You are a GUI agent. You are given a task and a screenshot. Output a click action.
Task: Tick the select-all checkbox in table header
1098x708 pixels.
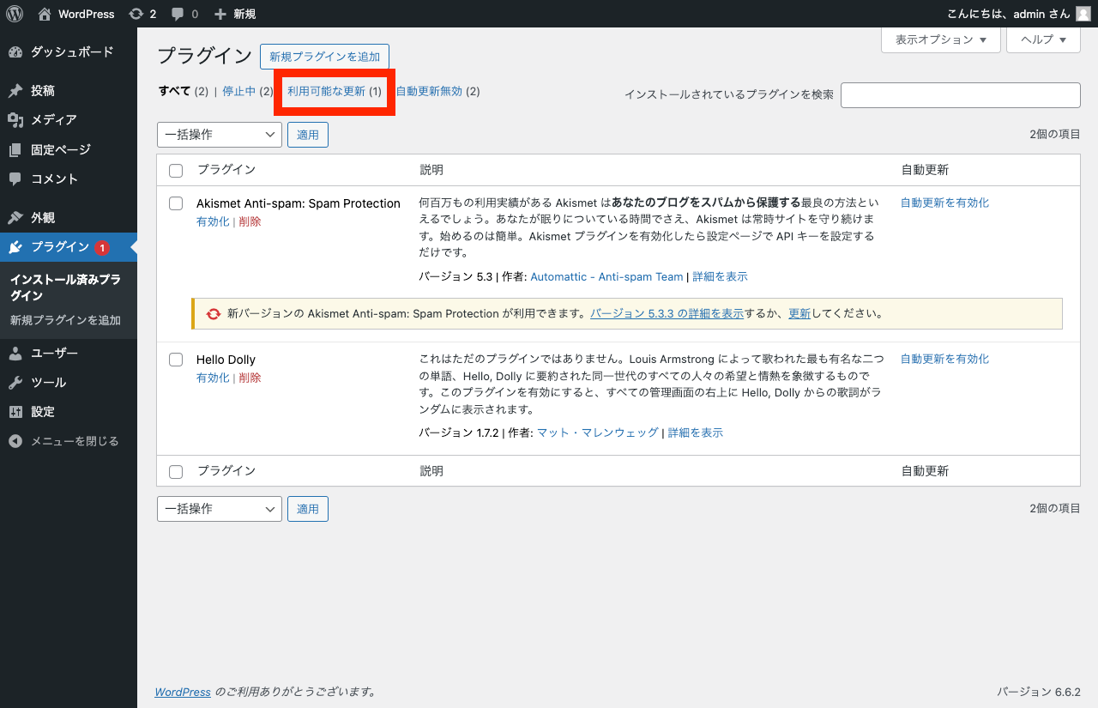point(176,171)
